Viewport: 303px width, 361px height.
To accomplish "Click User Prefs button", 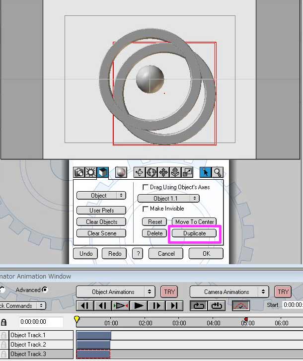I will tap(101, 210).
